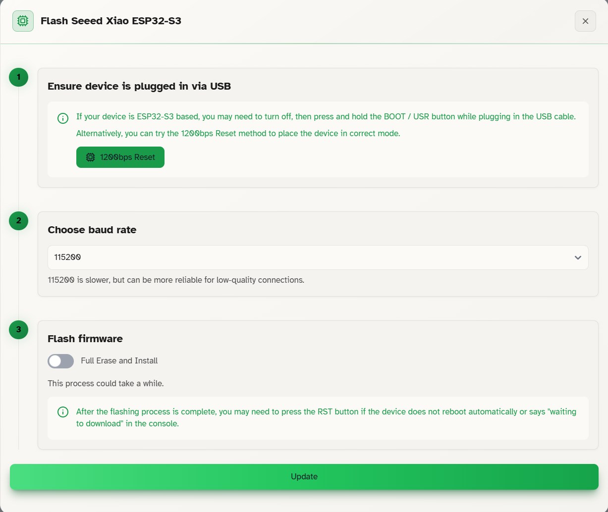This screenshot has width=608, height=512.
Task: Click the chip icon beside dialog title
Action: coord(23,21)
